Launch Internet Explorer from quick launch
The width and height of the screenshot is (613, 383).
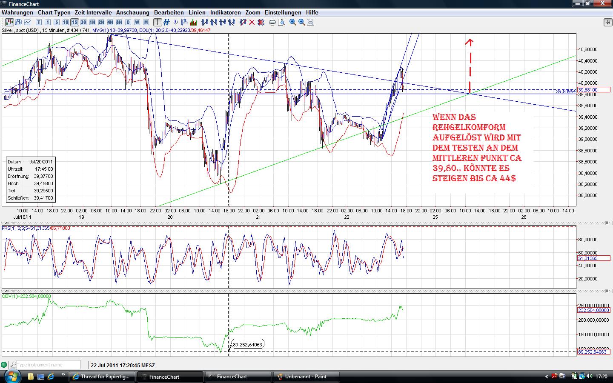[51, 377]
